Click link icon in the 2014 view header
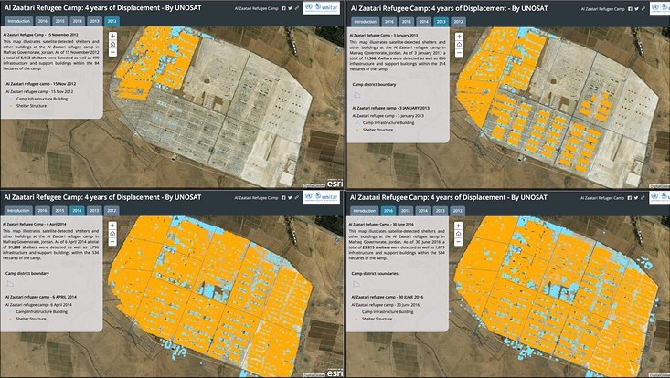 tap(296, 197)
